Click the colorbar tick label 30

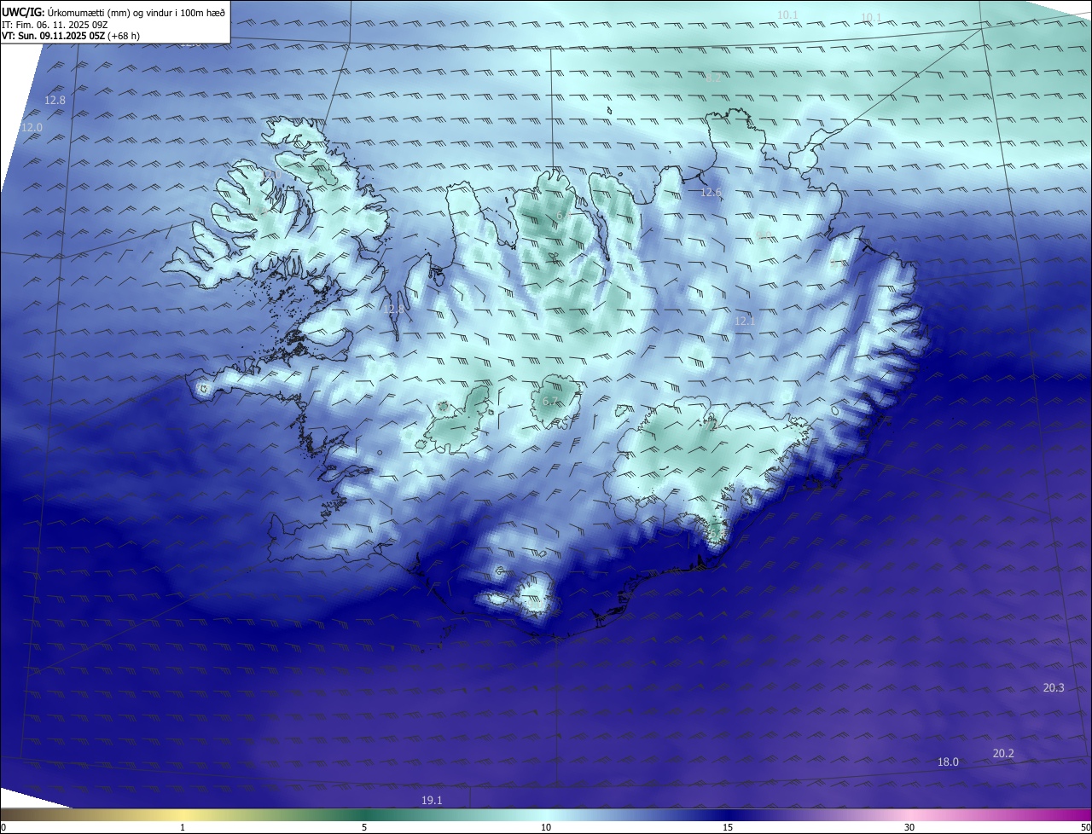[x=909, y=827]
